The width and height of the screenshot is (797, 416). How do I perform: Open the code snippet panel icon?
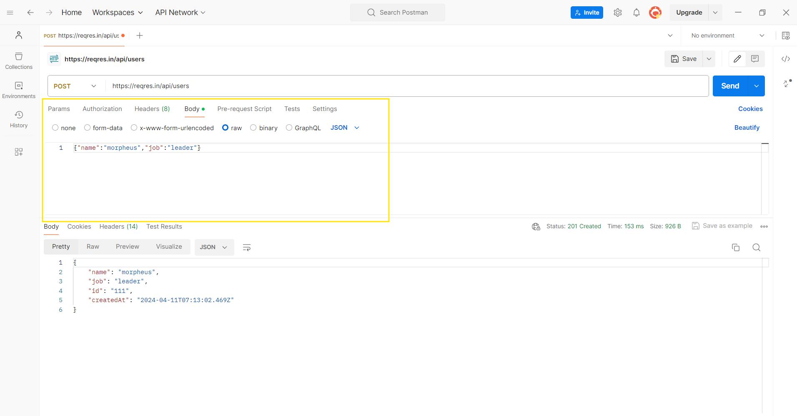click(x=786, y=59)
